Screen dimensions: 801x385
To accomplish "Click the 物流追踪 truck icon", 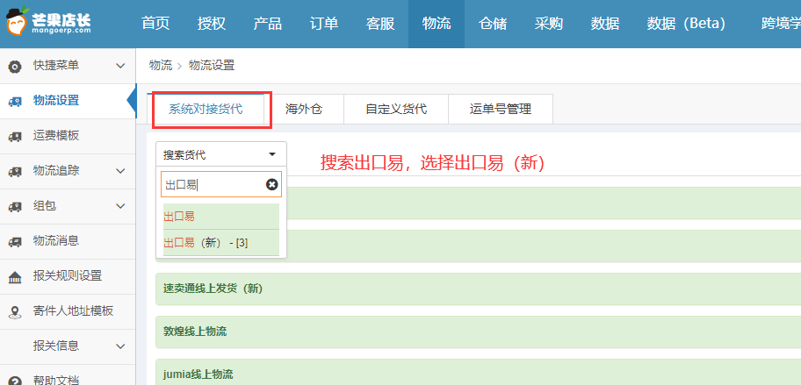I will tap(15, 171).
